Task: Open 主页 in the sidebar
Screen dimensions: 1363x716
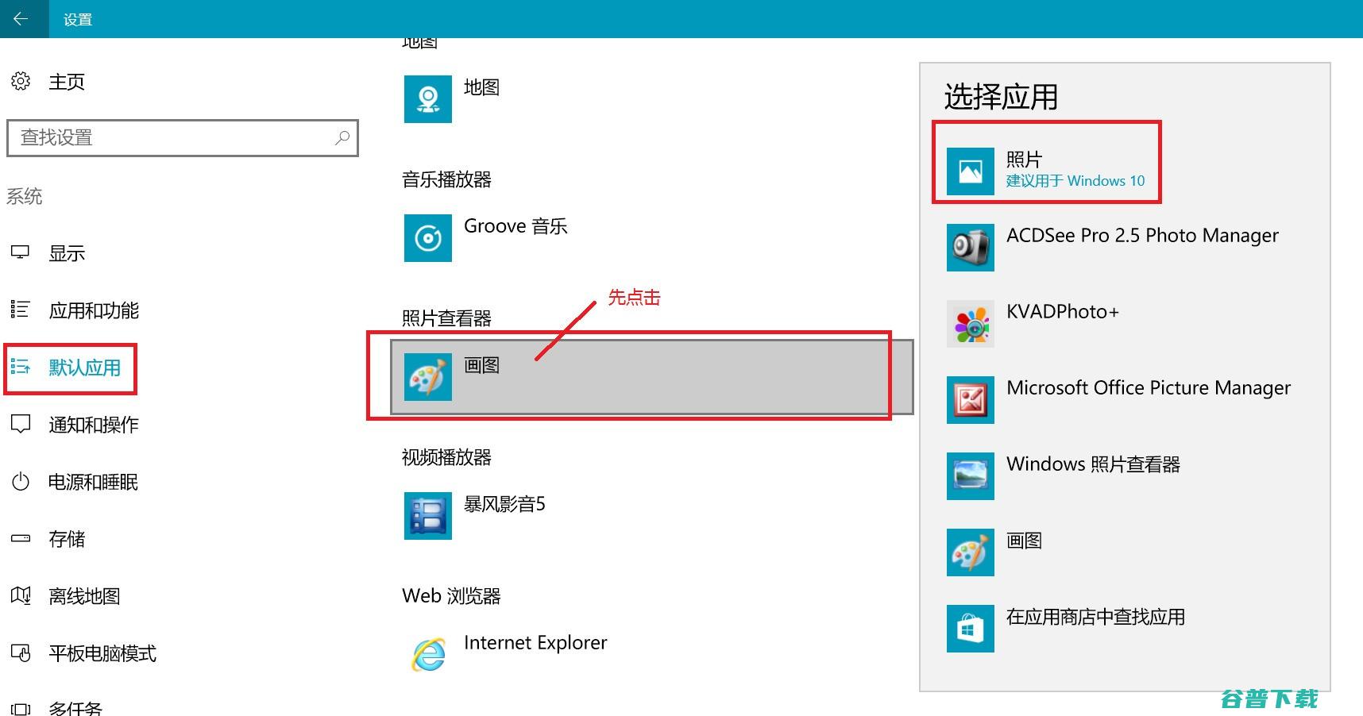Action: [x=67, y=82]
